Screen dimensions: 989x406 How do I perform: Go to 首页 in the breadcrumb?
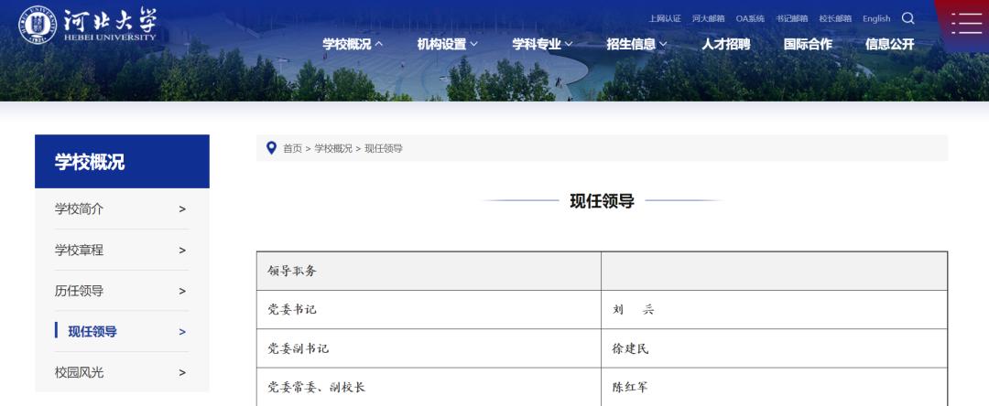[292, 148]
